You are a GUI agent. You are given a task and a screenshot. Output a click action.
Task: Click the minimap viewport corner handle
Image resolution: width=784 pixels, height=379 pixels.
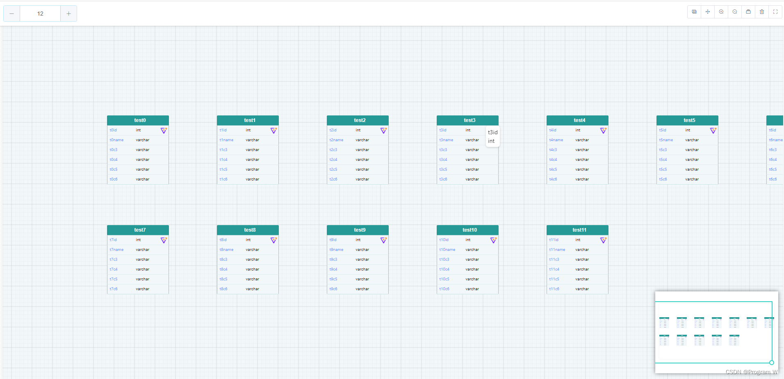772,363
